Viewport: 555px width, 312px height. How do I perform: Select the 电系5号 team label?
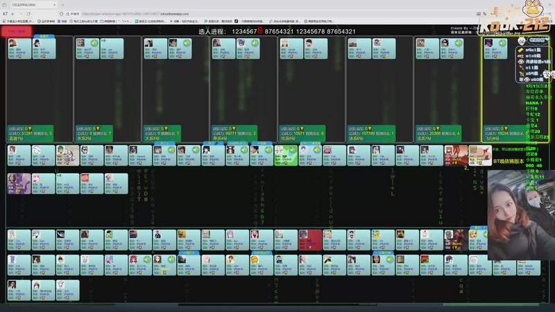tap(288, 138)
